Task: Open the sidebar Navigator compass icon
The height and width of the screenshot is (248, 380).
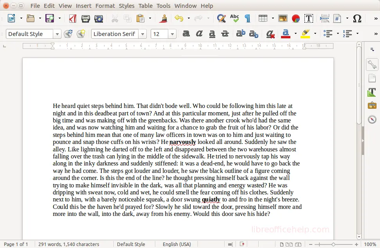Action: [x=372, y=119]
